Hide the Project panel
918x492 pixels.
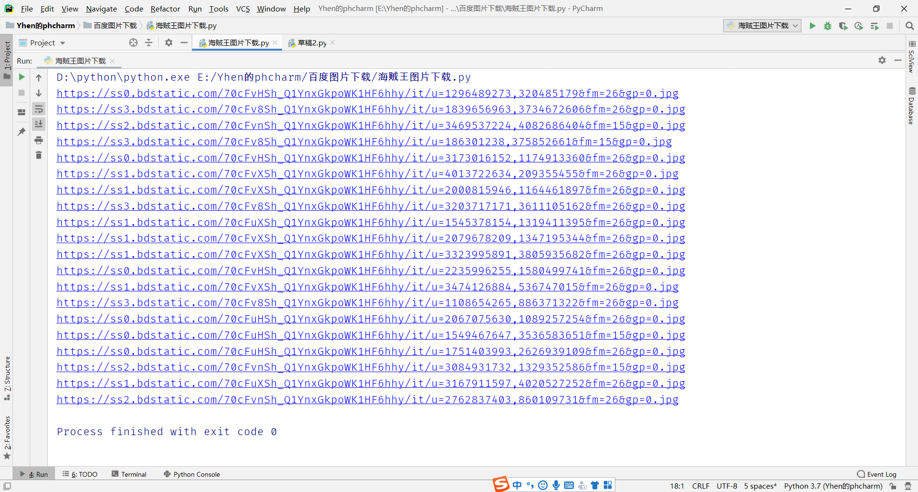click(184, 43)
